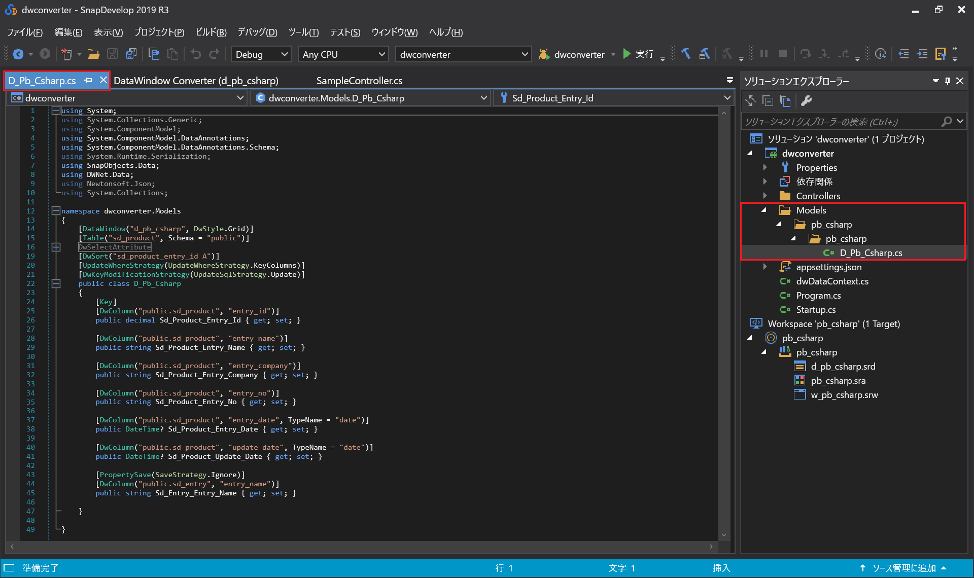Click the Navigate Backward arrow icon
974x578 pixels.
click(x=18, y=54)
